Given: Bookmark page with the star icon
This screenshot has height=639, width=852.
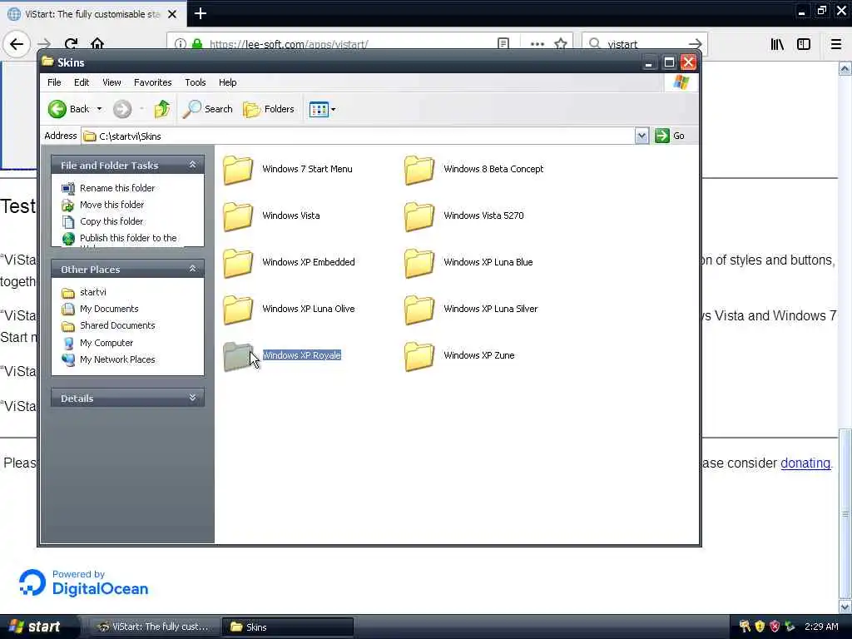Looking at the screenshot, I should pyautogui.click(x=561, y=44).
